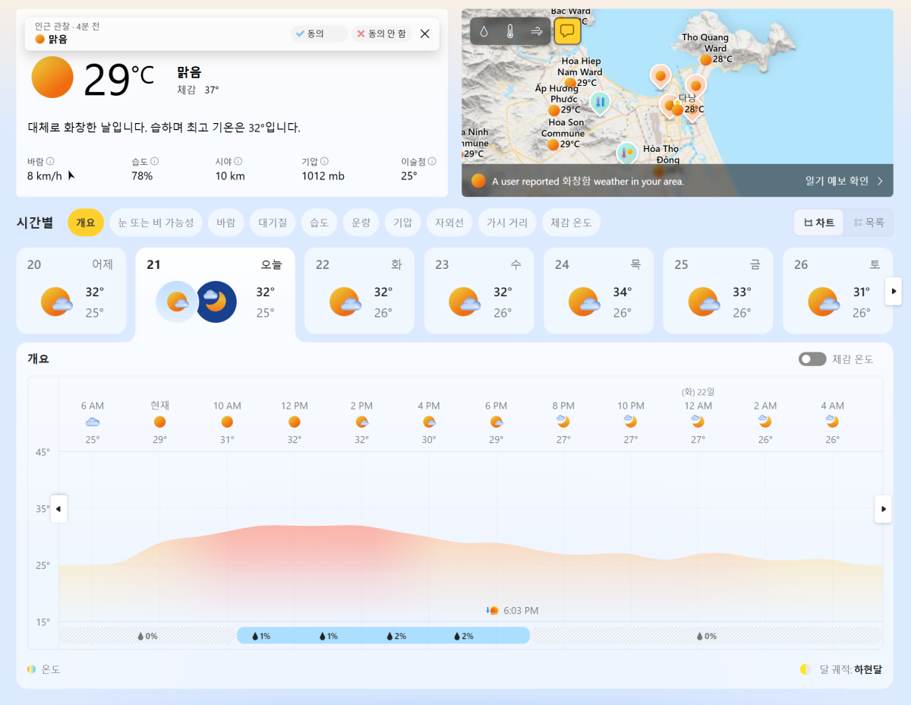Screen dimensions: 911x705
Task: Open the 26 토 forecast card
Action: tap(837, 290)
